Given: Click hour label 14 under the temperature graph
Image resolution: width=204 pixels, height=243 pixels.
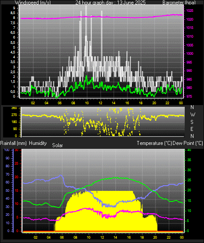Looking at the screenshot, I should pyautogui.click(x=116, y=237).
